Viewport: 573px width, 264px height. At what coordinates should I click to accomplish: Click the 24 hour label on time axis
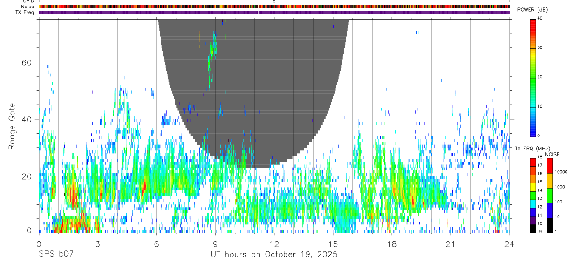coord(509,244)
